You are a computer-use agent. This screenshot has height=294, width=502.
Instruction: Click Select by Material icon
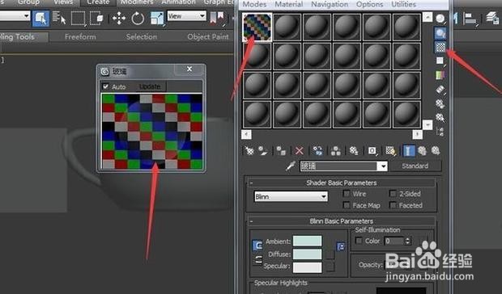[x=440, y=118]
